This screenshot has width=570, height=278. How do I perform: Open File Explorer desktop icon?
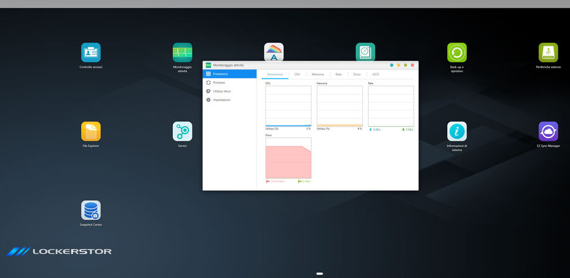point(91,132)
